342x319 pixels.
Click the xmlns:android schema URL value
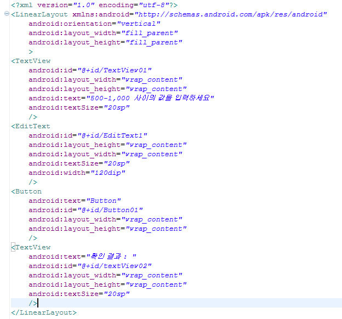pos(231,14)
